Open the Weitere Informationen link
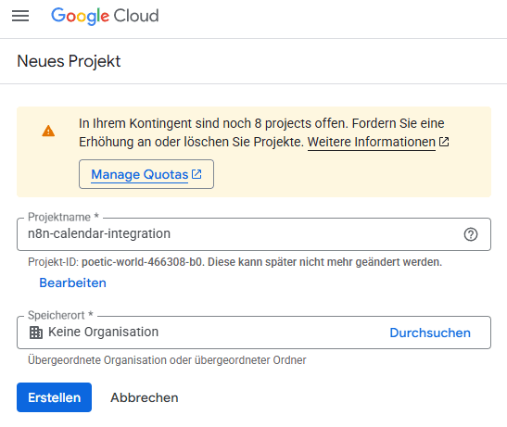The height and width of the screenshot is (427, 507). [x=371, y=142]
